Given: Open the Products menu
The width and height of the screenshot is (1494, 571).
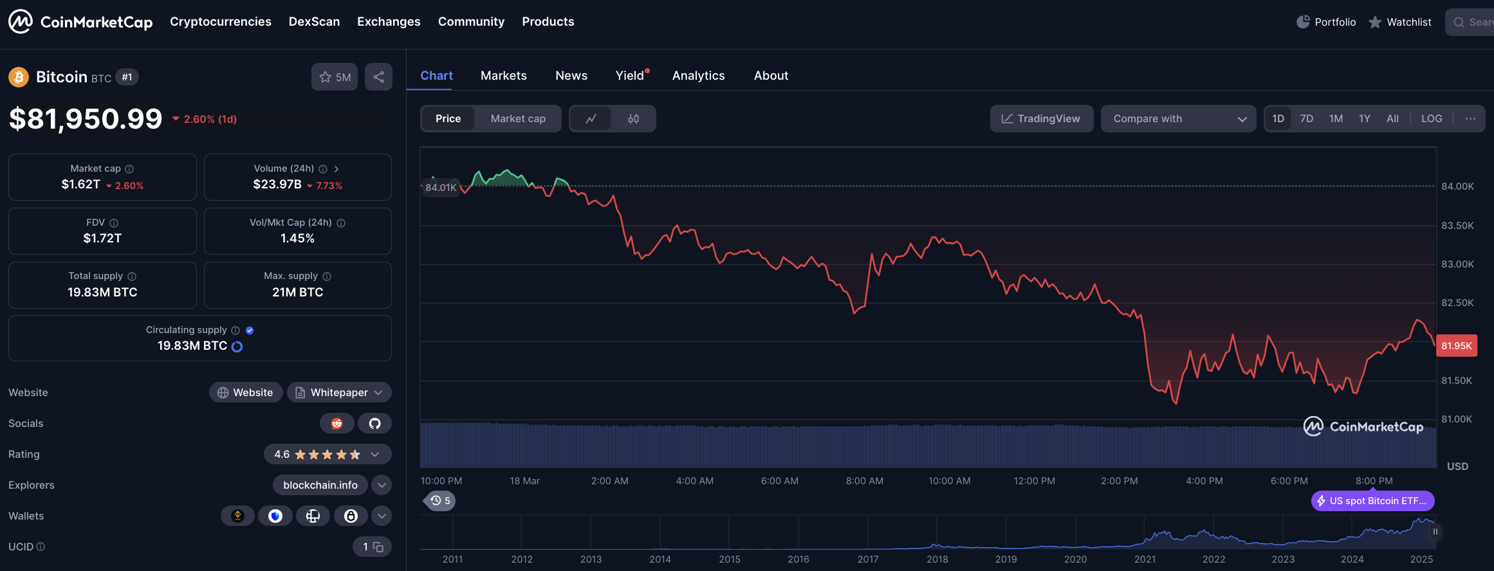Looking at the screenshot, I should 548,22.
